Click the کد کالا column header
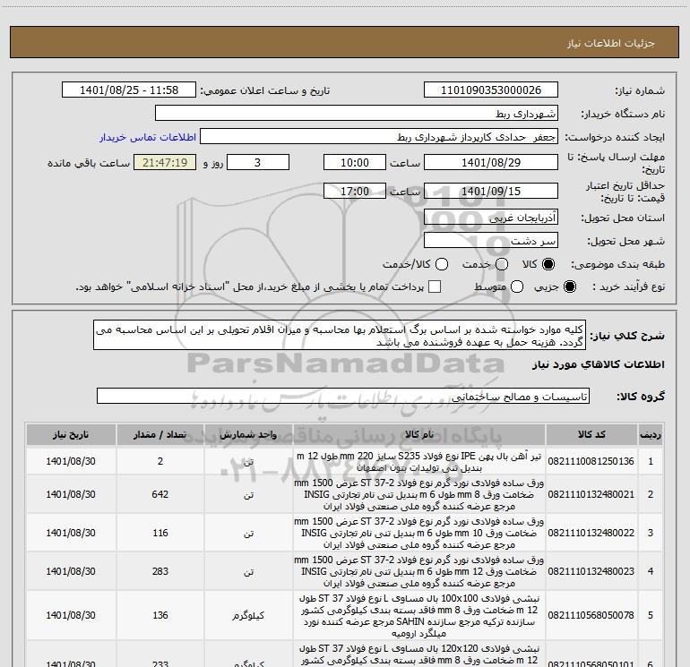 click(591, 435)
